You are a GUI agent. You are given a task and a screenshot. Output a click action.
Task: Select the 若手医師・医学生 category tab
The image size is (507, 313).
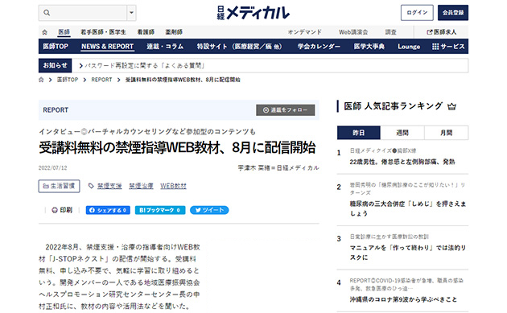click(103, 32)
